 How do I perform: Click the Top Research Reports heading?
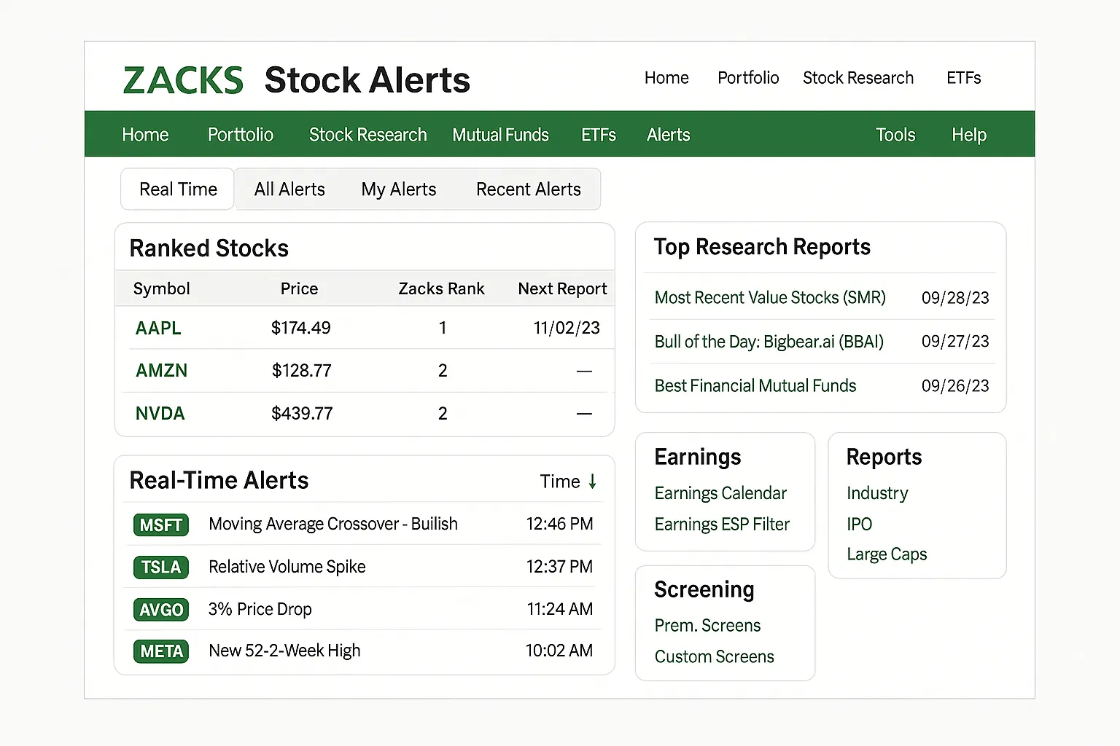(762, 248)
